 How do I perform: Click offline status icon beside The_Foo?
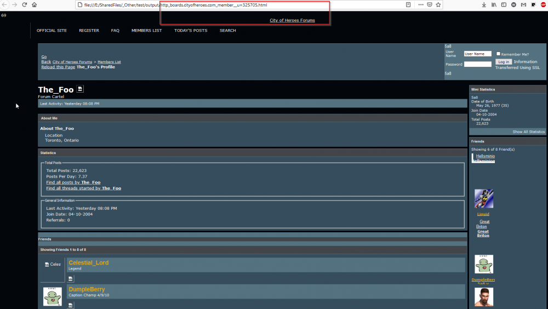(81, 89)
